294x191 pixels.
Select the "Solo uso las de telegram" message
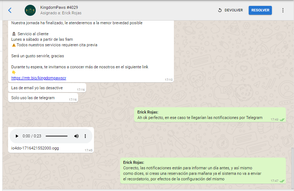pyautogui.click(x=33, y=98)
